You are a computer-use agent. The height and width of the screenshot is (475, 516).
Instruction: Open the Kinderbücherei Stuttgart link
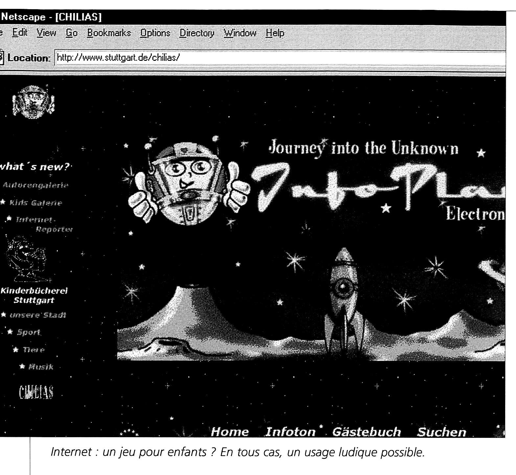point(34,295)
